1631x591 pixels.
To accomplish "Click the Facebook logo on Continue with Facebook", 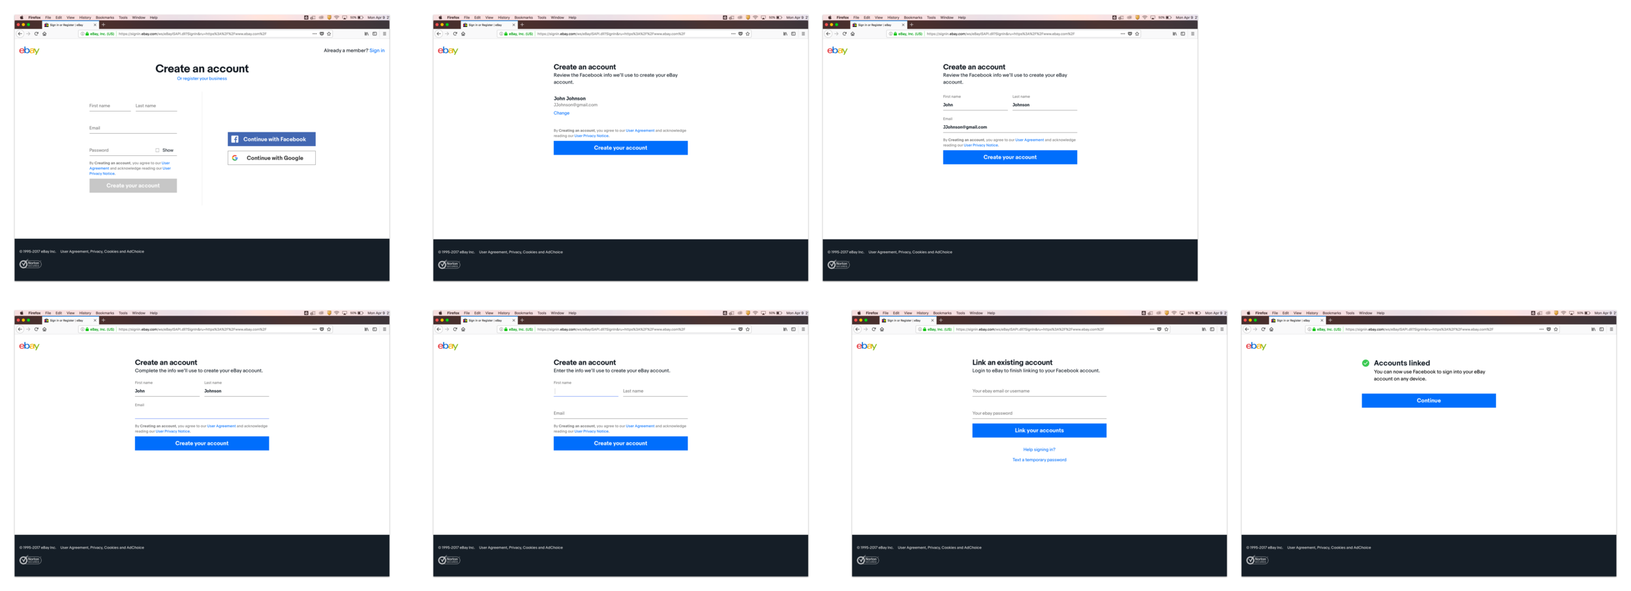I will 235,139.
